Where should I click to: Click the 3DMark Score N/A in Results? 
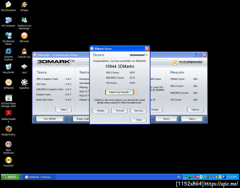[195, 79]
